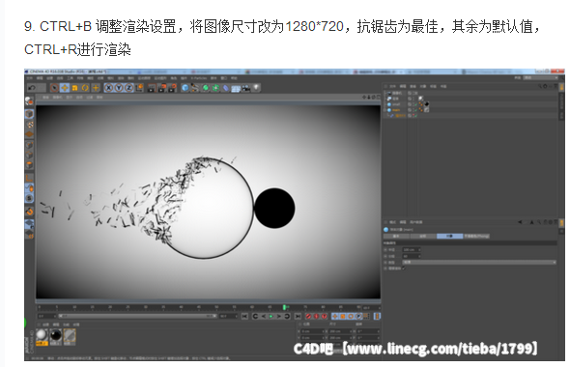Click Go to End playback button
The height and width of the screenshot is (367, 570).
coord(298,317)
